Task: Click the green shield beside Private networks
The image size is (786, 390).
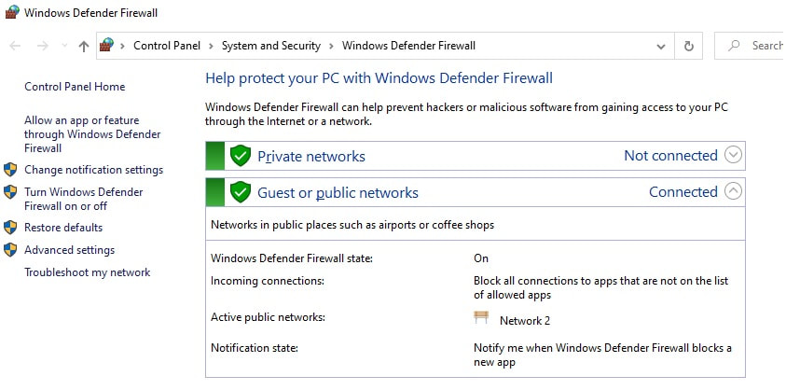Action: tap(241, 156)
